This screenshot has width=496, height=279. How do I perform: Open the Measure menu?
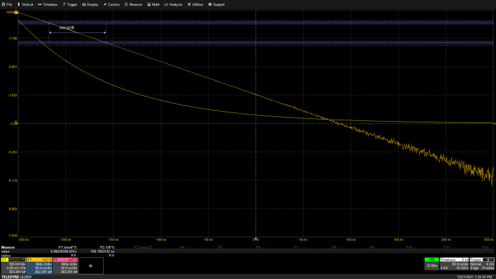point(134,4)
